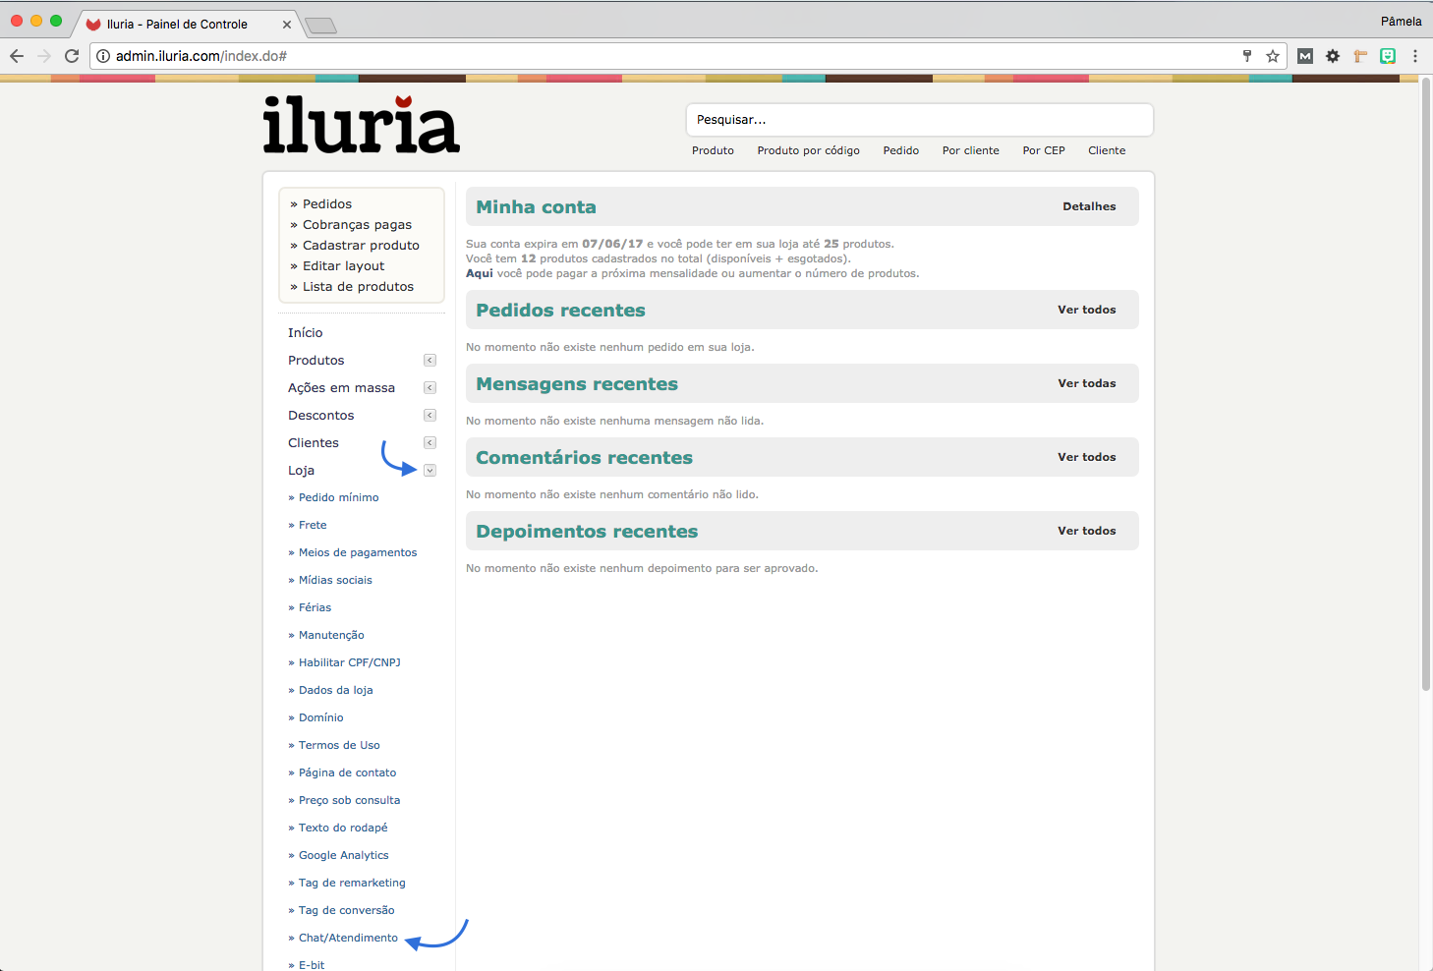Select 'Produto por código' search filter

point(808,150)
